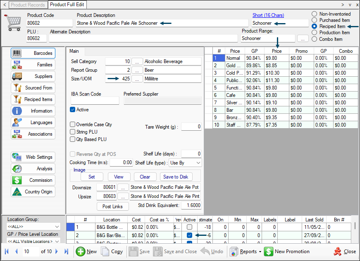Browse Size/UOM with the ellipsis button
Image resolution: width=360 pixels, height=261 pixels.
pyautogui.click(x=137, y=79)
